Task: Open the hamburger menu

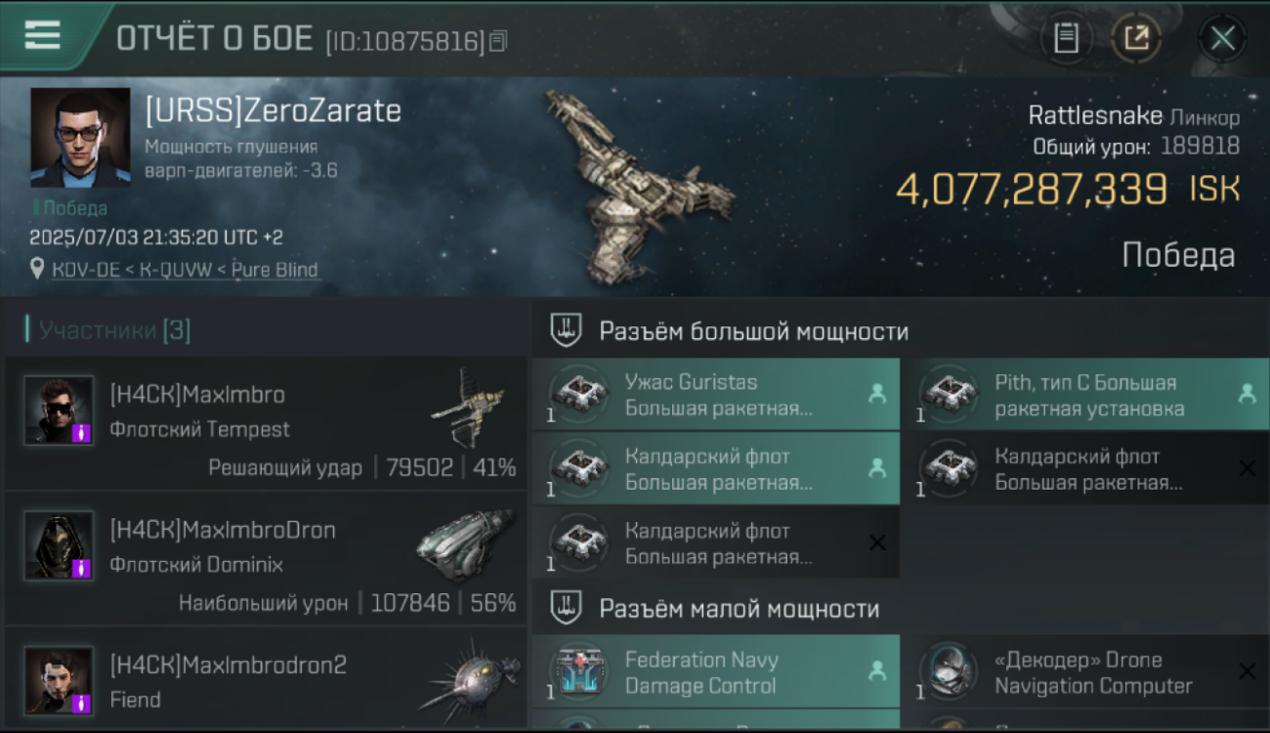Action: (42, 36)
